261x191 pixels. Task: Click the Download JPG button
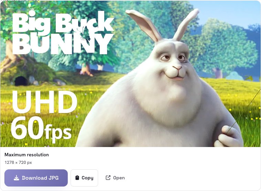tap(36, 178)
